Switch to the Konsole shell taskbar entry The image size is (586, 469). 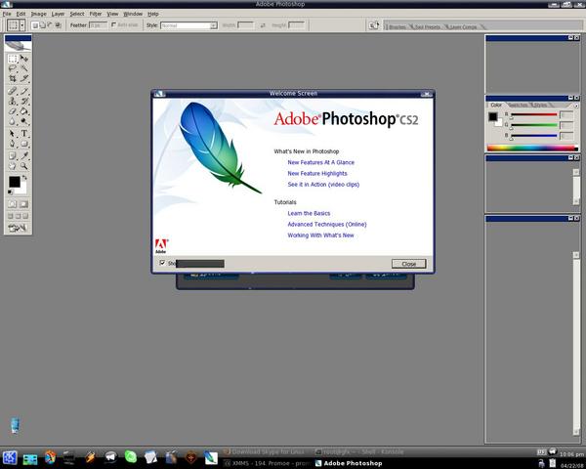(359, 451)
